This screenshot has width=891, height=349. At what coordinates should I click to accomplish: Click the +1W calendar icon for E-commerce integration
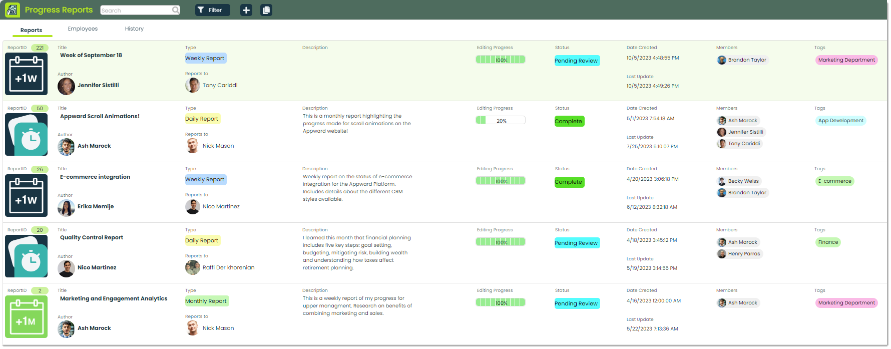pos(26,195)
